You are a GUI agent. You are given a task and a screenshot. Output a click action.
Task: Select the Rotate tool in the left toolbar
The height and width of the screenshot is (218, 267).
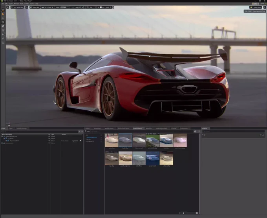tap(3, 22)
